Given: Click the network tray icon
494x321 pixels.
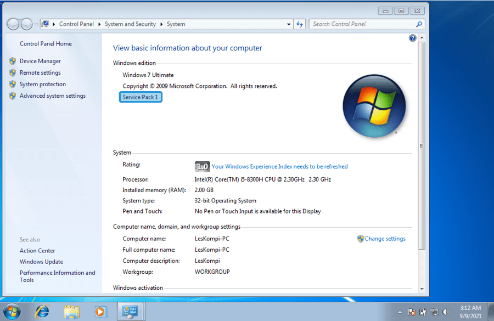Looking at the screenshot, I should [x=435, y=312].
